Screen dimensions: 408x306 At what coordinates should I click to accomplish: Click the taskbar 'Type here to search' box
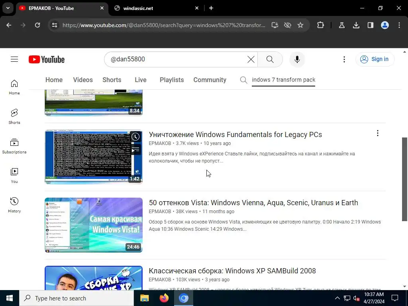click(x=76, y=298)
